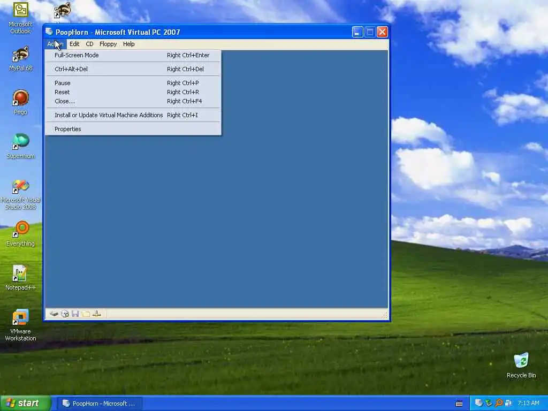Minimize the Virtual PC window
Screen dimensions: 548x411
point(357,32)
